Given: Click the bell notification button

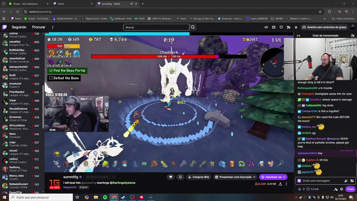Looking at the screenshot, I should [x=180, y=177].
